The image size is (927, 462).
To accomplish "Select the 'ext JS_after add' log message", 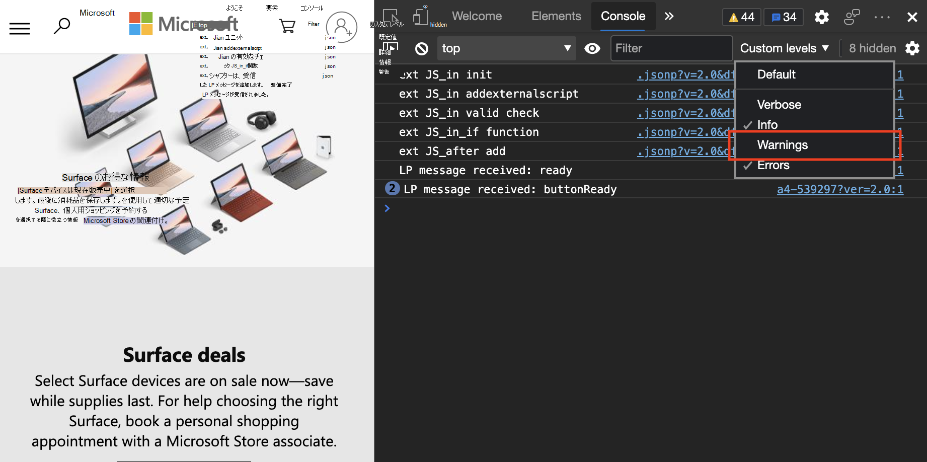I will coord(452,151).
